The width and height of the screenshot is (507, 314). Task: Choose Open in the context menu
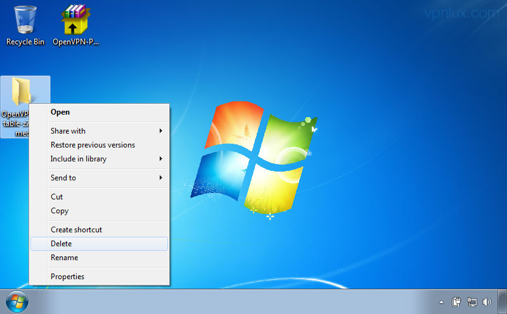tap(99, 112)
